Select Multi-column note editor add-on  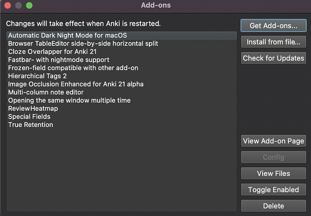121,92
